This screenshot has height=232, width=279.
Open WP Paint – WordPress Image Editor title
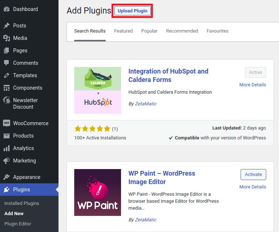162,177
